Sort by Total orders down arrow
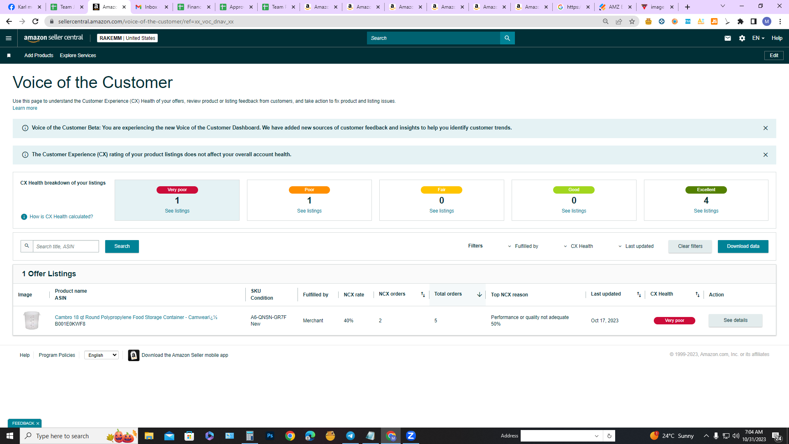The height and width of the screenshot is (444, 789). point(479,294)
